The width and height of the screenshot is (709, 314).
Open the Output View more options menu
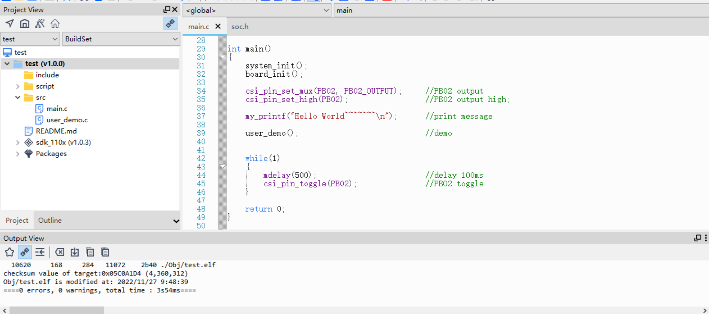point(706,238)
